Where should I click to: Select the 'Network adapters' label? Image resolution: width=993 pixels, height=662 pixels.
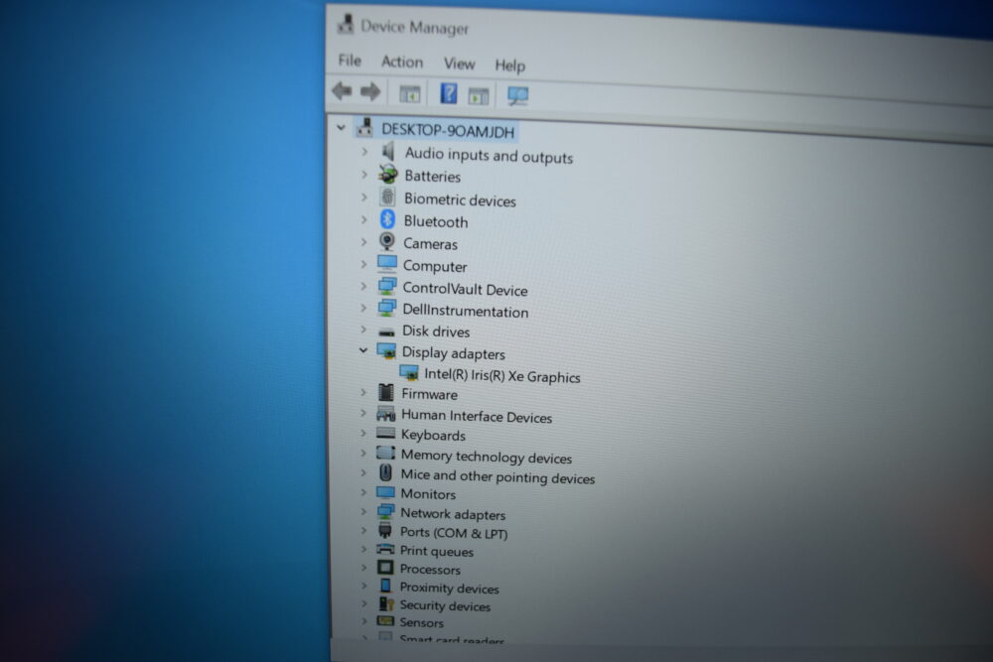453,514
